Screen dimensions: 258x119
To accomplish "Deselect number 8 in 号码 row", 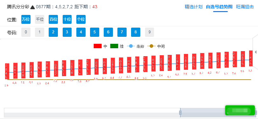I will tap(136, 32).
